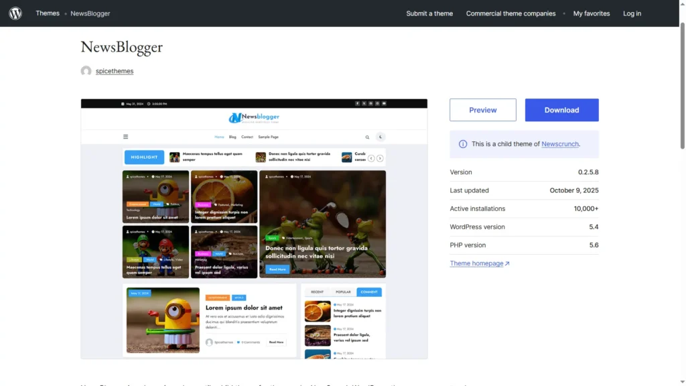Open Submit a theme page
The width and height of the screenshot is (686, 386).
[429, 13]
